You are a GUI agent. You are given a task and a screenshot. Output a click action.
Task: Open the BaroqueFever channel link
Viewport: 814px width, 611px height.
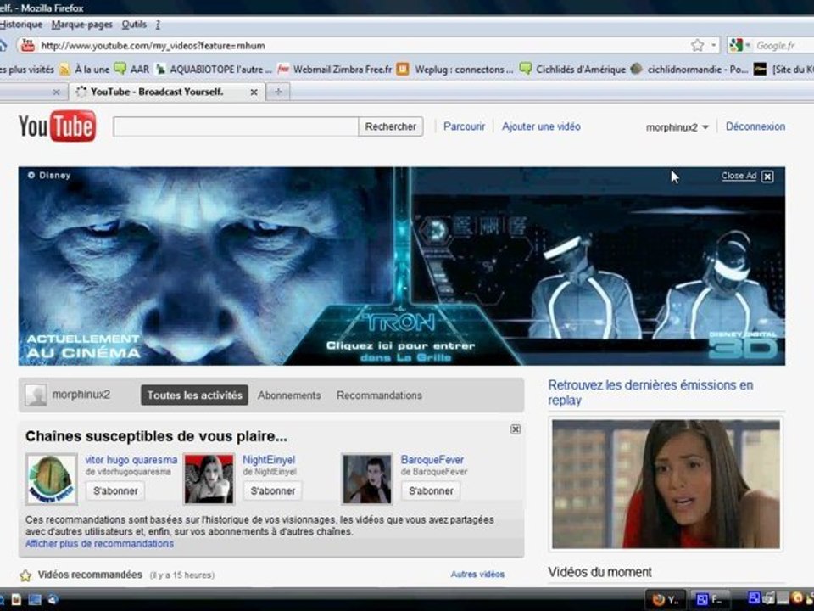point(432,460)
